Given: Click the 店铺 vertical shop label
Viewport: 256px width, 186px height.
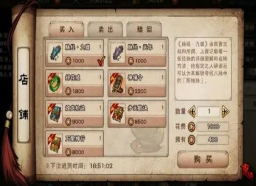Looking at the screenshot, I should [24, 95].
